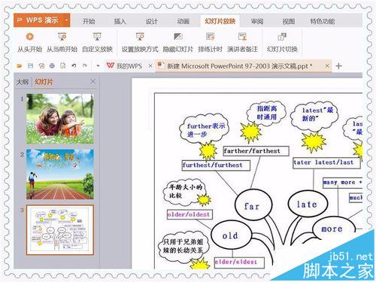Viewport: 376px width, 282px height.
Task: Click the 'far' oval on the slide
Action: (253, 205)
